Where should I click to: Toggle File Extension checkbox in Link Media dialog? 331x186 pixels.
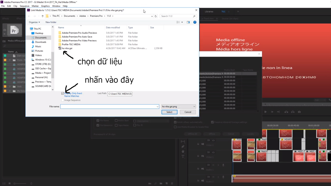point(98,125)
